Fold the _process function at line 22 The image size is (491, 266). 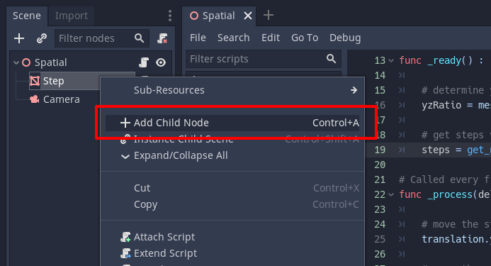pos(391,195)
